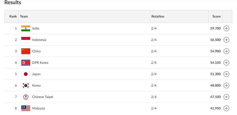Click the Malaysia flag icon
The image size is (237, 115).
(26, 108)
